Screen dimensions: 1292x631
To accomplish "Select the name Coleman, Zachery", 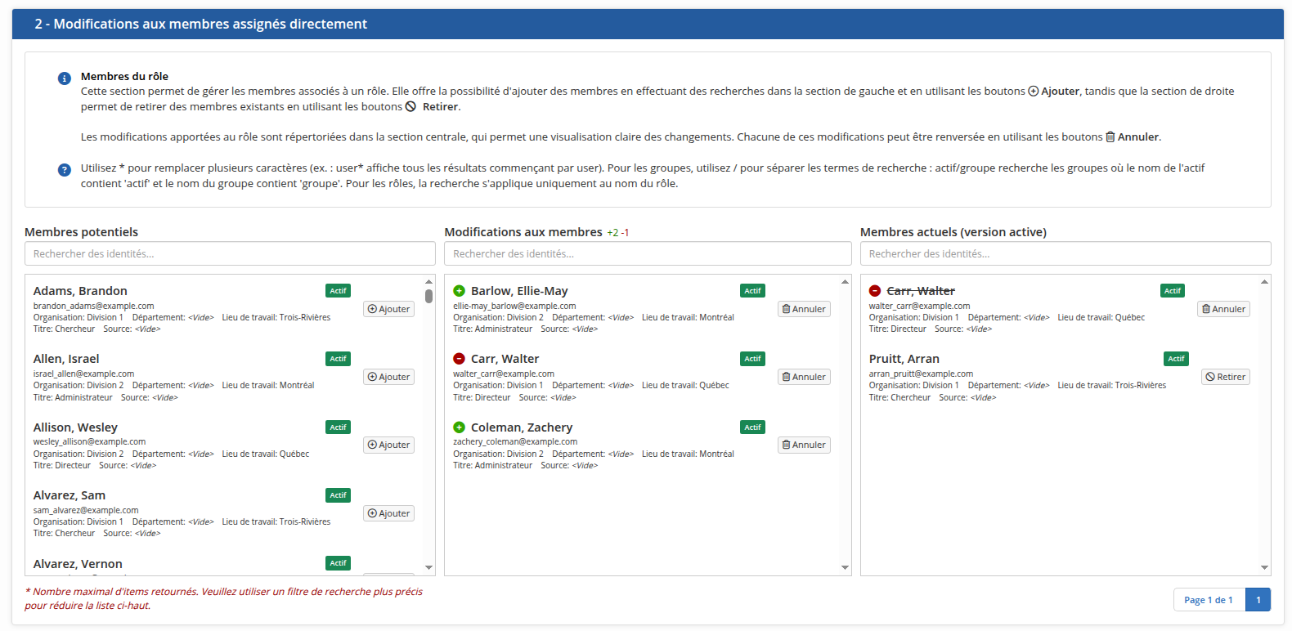I will tap(522, 427).
